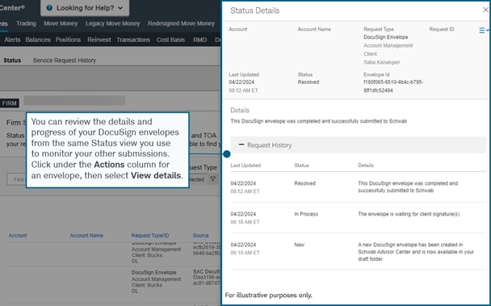
Task: Click the Source column header
Action: tap(201, 236)
